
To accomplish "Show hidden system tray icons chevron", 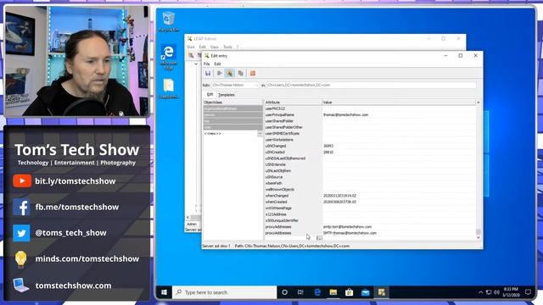I will [481, 292].
